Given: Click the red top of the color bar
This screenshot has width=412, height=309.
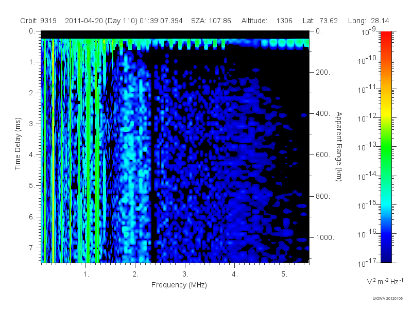Looking at the screenshot, I should (386, 36).
